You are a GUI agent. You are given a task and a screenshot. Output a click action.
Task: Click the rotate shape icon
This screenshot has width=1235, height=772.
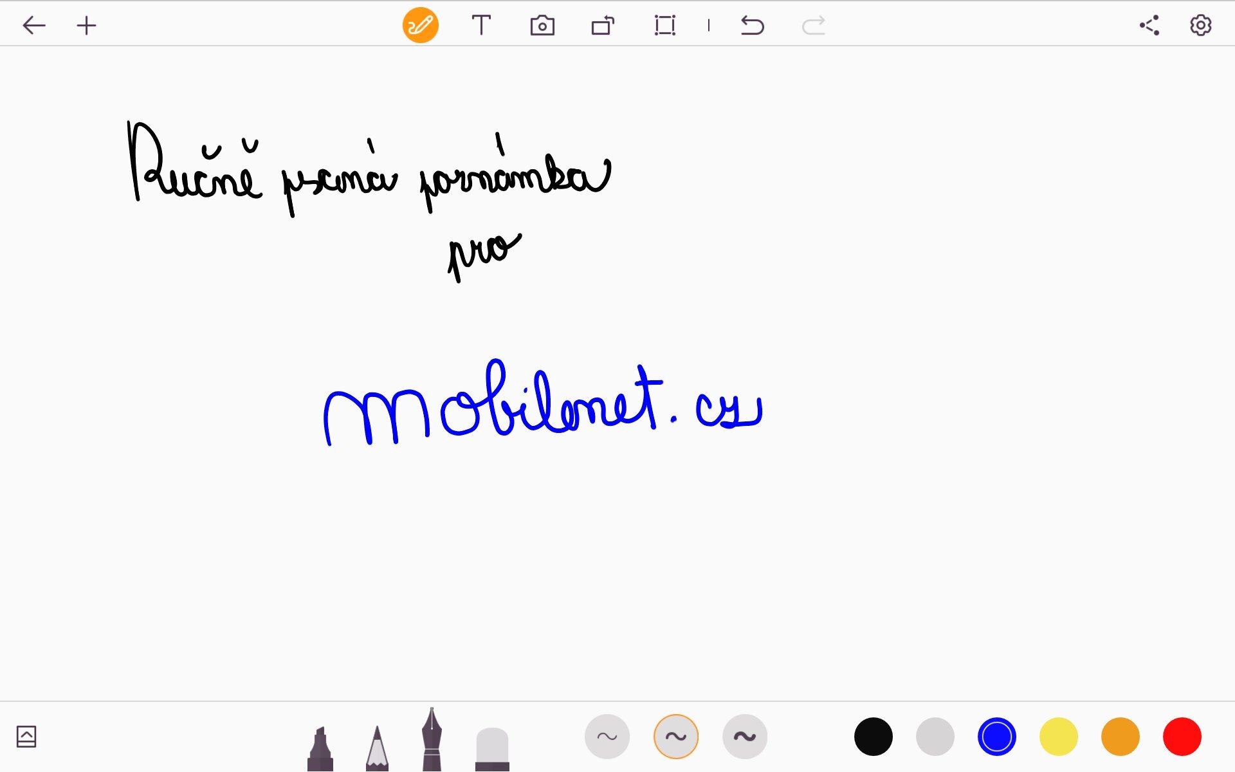coord(603,26)
